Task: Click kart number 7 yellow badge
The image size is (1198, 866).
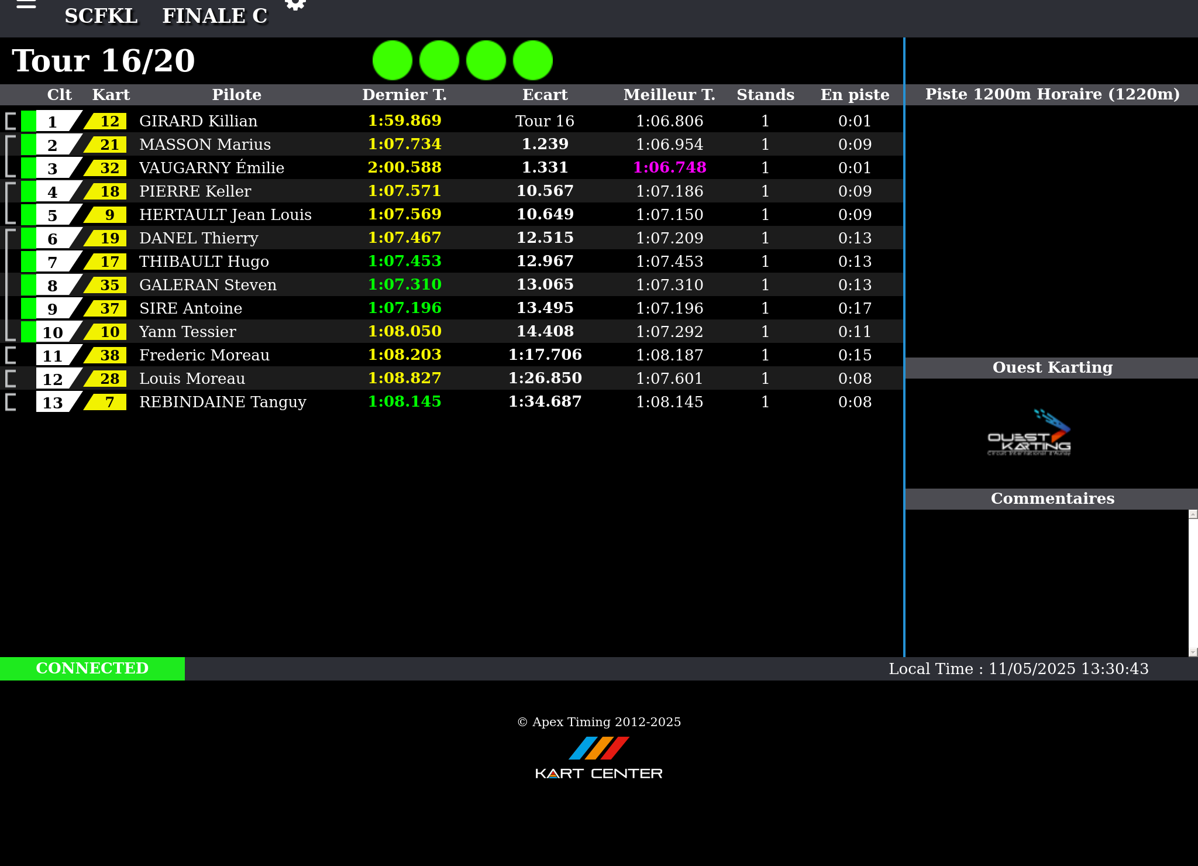Action: (108, 402)
